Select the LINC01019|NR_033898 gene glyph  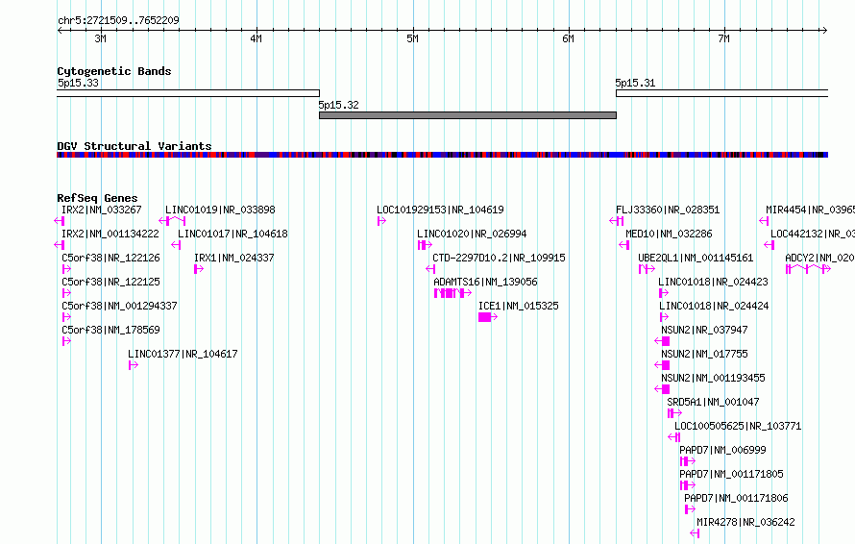(172, 221)
